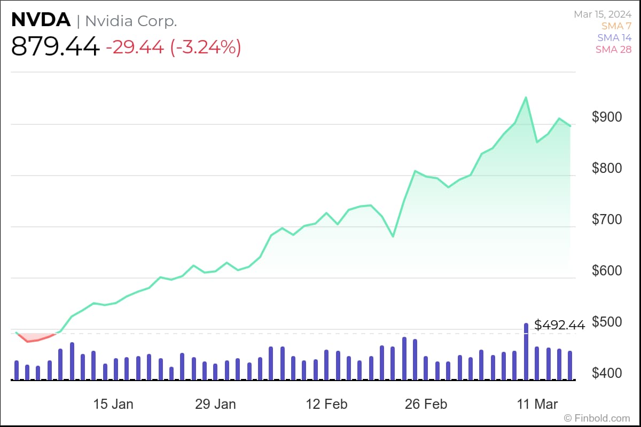Toggle the SMA 28 legend entry
The image size is (641, 427).
pyautogui.click(x=614, y=50)
